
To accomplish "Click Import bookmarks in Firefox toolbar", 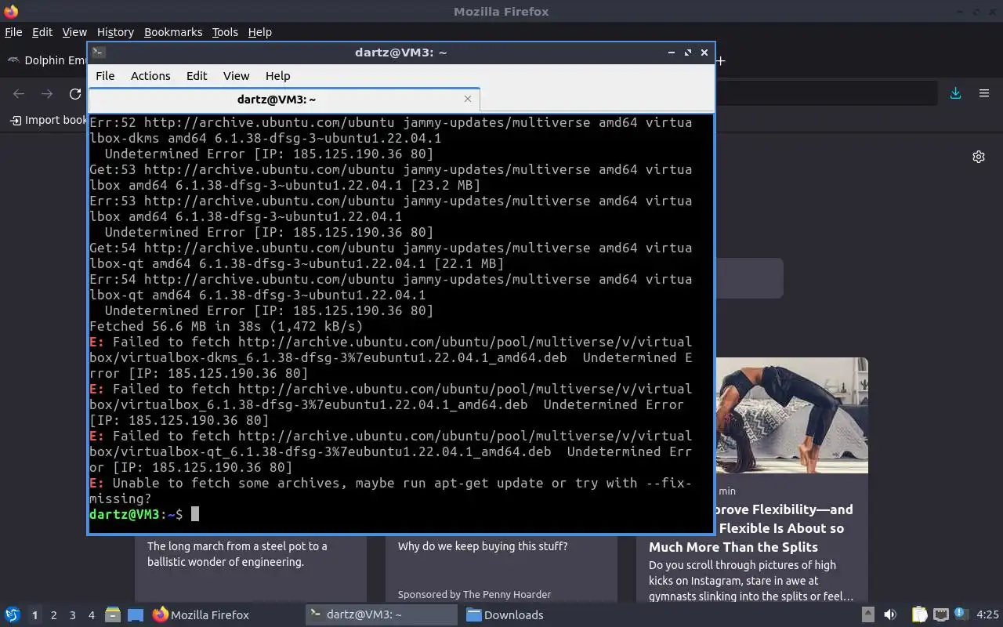I will coord(49,120).
